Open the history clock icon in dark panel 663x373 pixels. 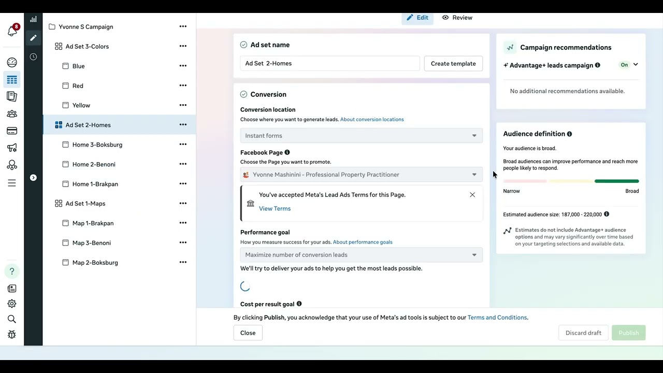(33, 56)
